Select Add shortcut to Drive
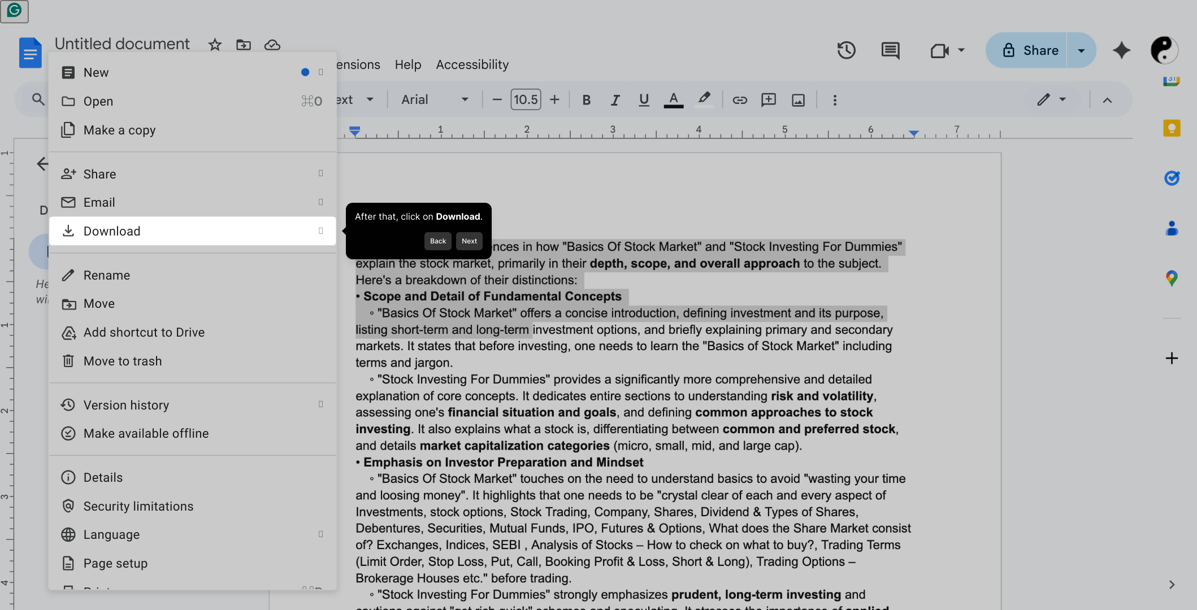 click(x=192, y=332)
